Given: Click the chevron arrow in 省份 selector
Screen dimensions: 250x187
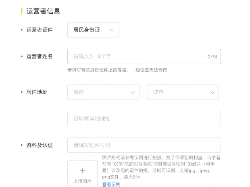Looking at the screenshot, I should [133, 92].
